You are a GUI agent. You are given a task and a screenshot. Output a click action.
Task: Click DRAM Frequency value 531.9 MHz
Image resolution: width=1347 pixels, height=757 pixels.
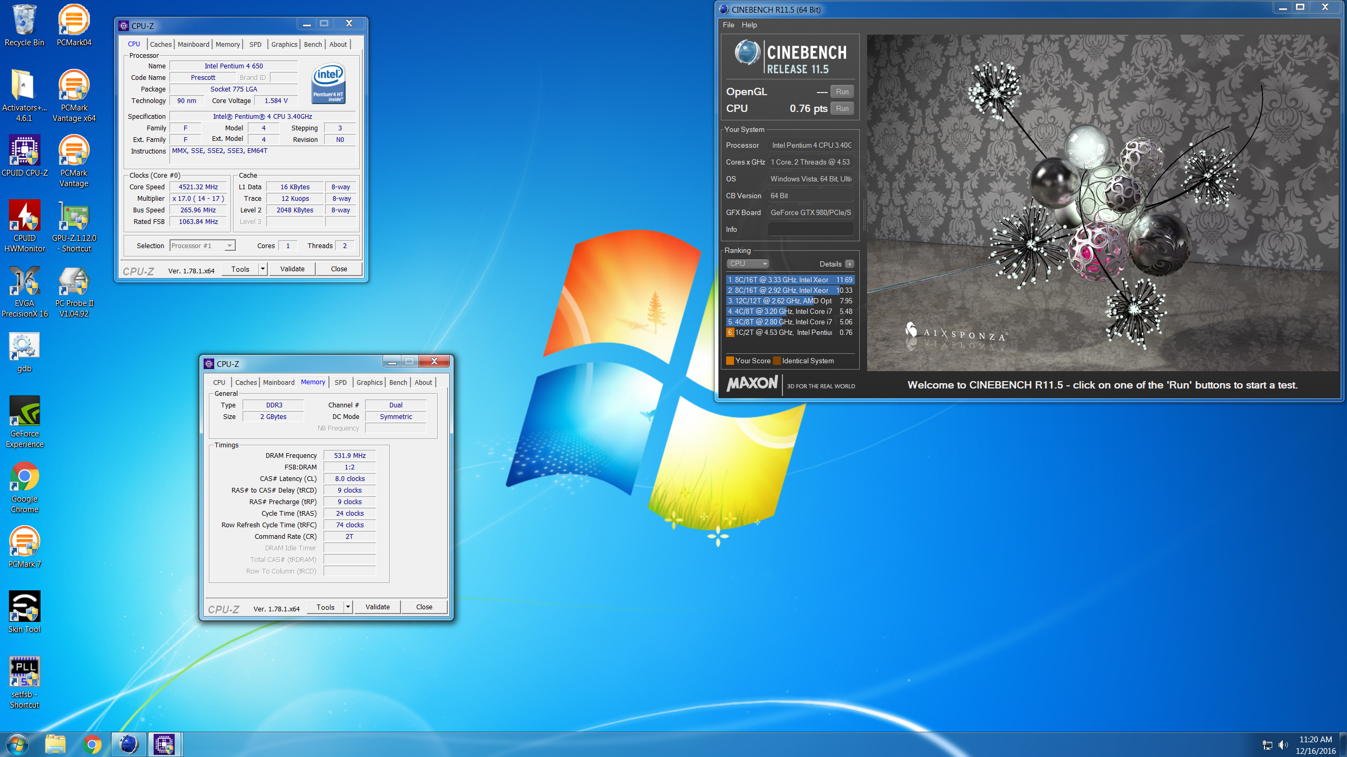click(x=349, y=455)
